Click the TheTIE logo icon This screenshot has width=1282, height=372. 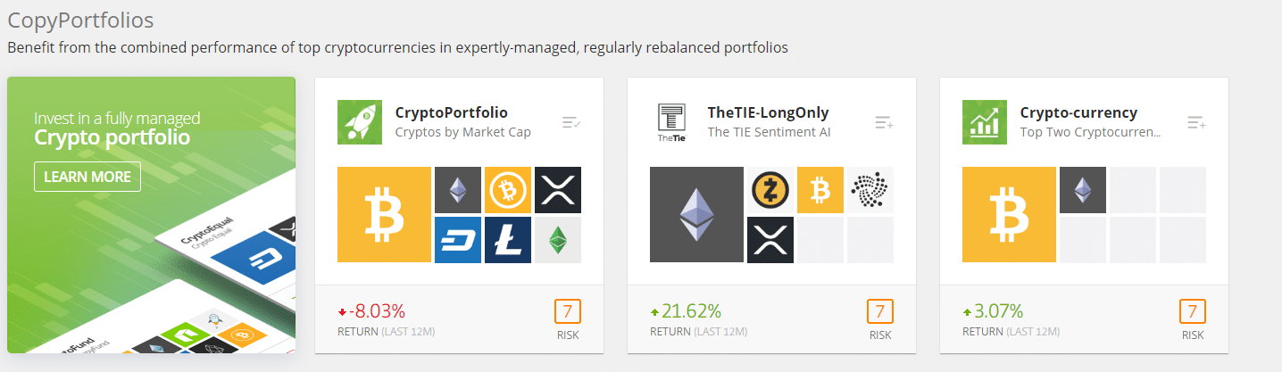coord(671,122)
